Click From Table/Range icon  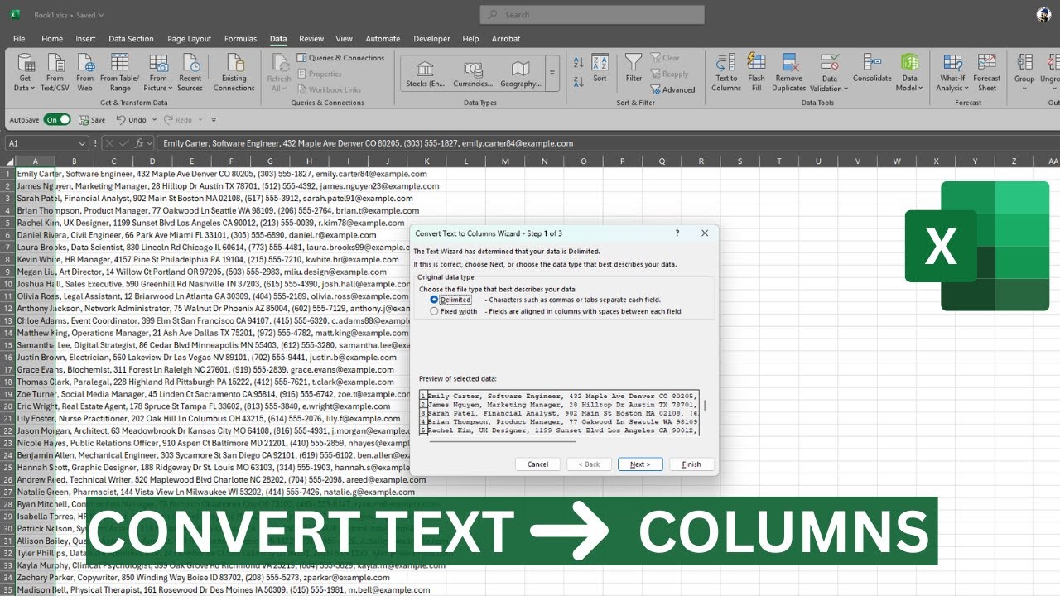[120, 72]
